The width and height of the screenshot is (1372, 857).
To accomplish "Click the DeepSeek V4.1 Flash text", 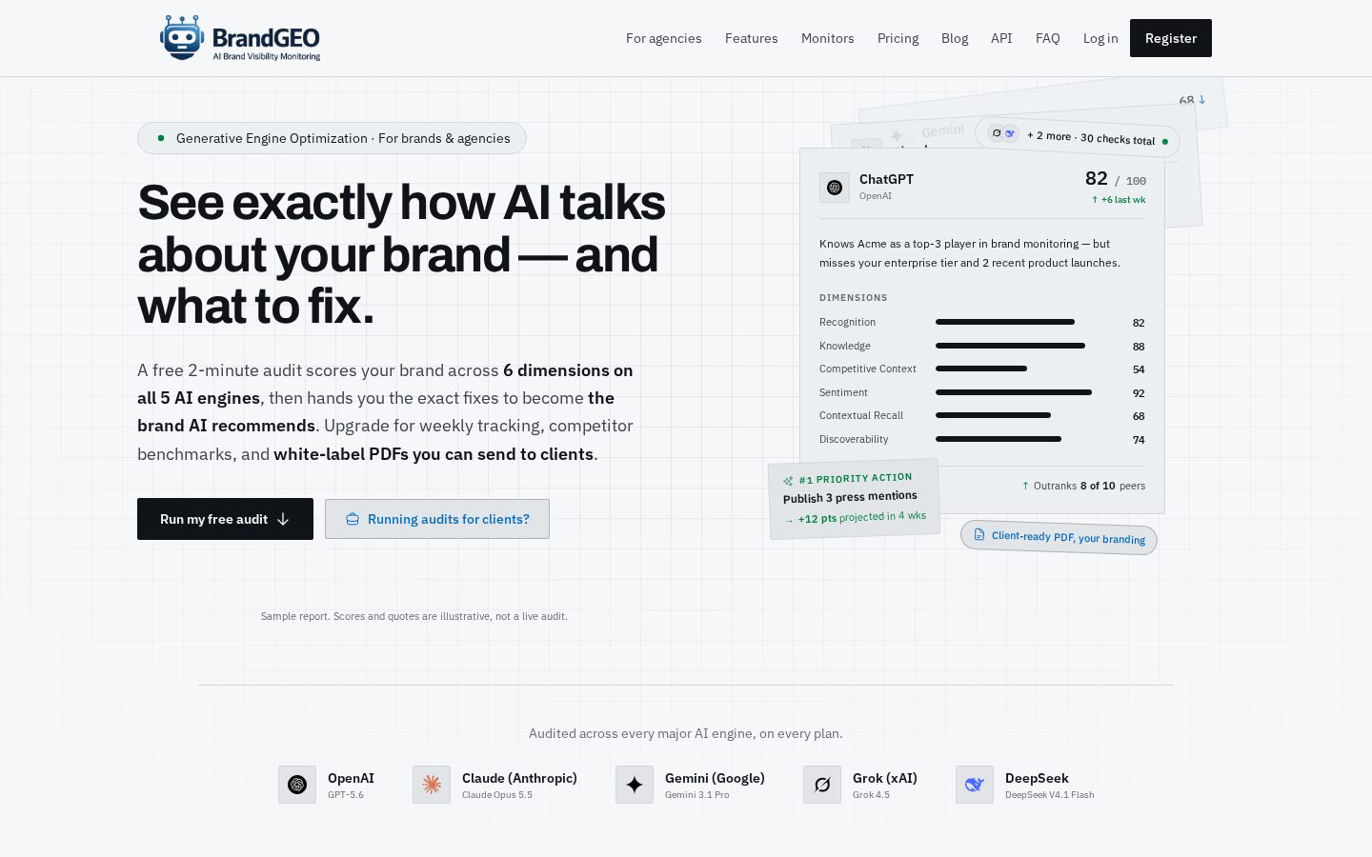I will click(x=1050, y=795).
